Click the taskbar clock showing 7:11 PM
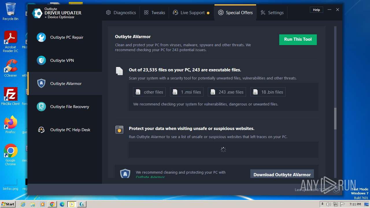Image resolution: width=370 pixels, height=208 pixels. click(355, 204)
